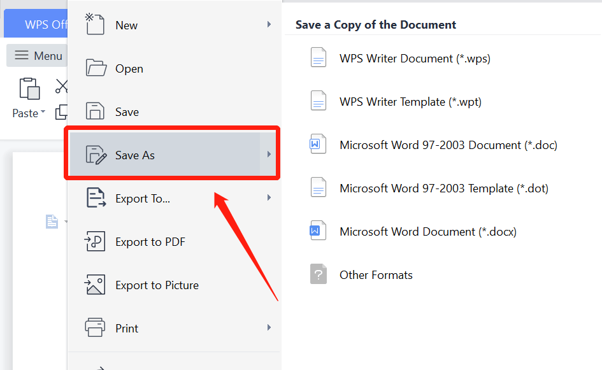Click the Paste clipboard icon

(29, 89)
